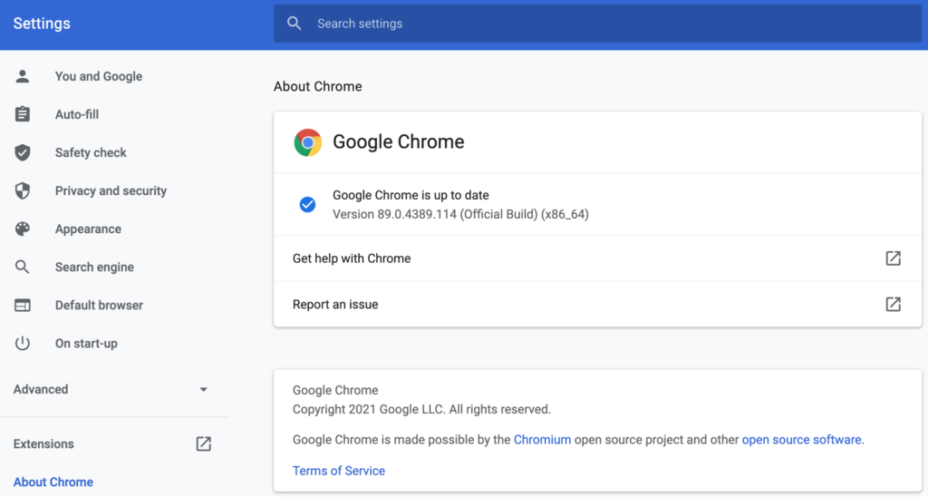Image resolution: width=928 pixels, height=497 pixels.
Task: Click the person icon beside You and Google
Action: pyautogui.click(x=23, y=76)
